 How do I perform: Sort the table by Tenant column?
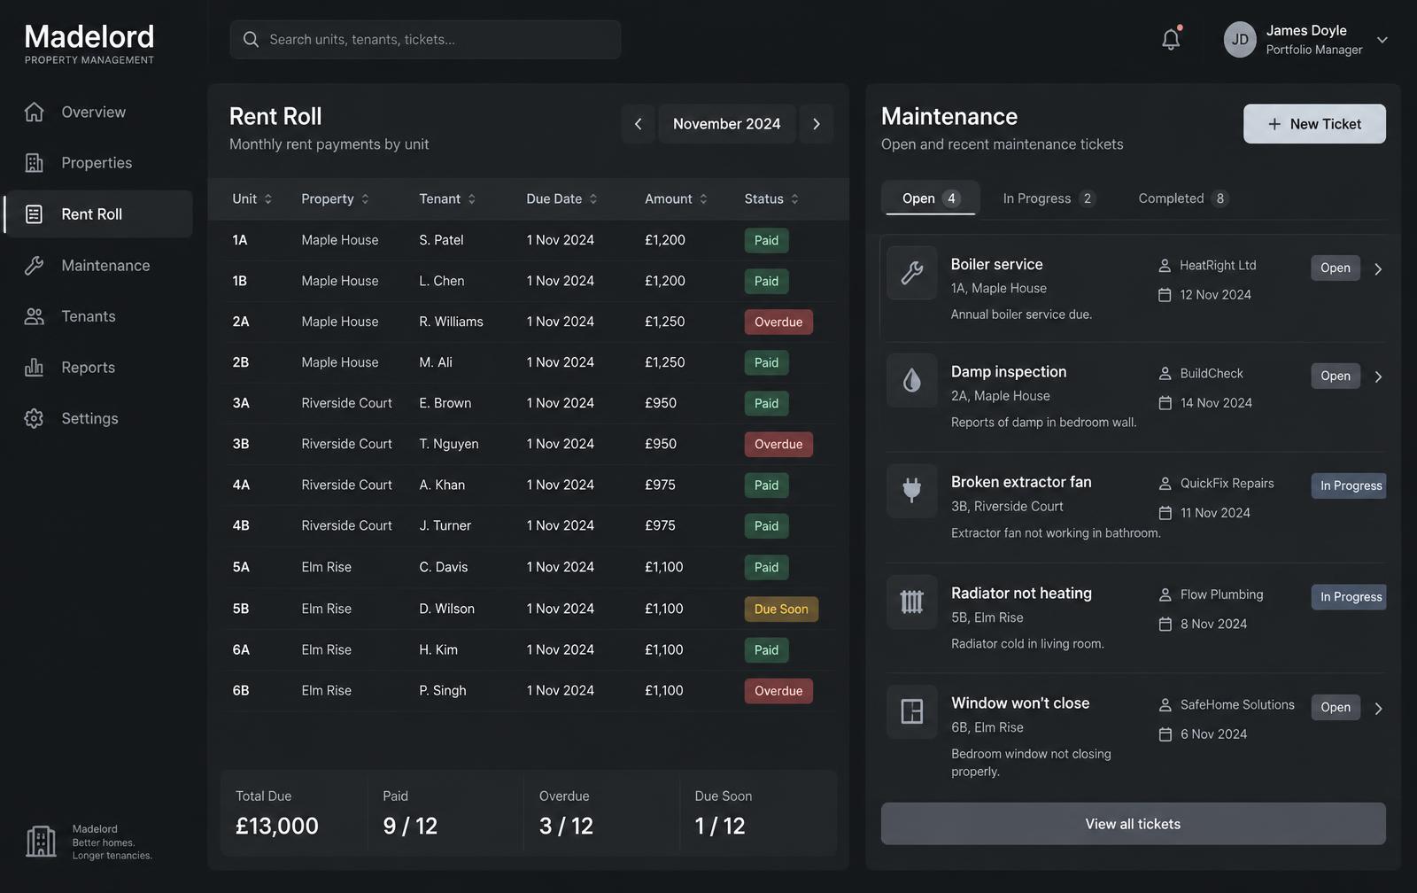click(448, 199)
